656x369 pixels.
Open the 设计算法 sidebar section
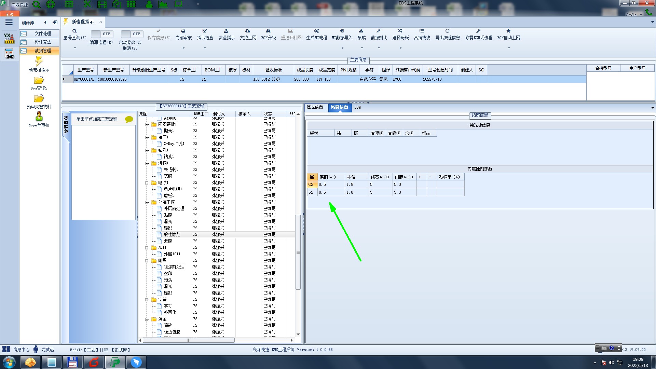coord(42,42)
